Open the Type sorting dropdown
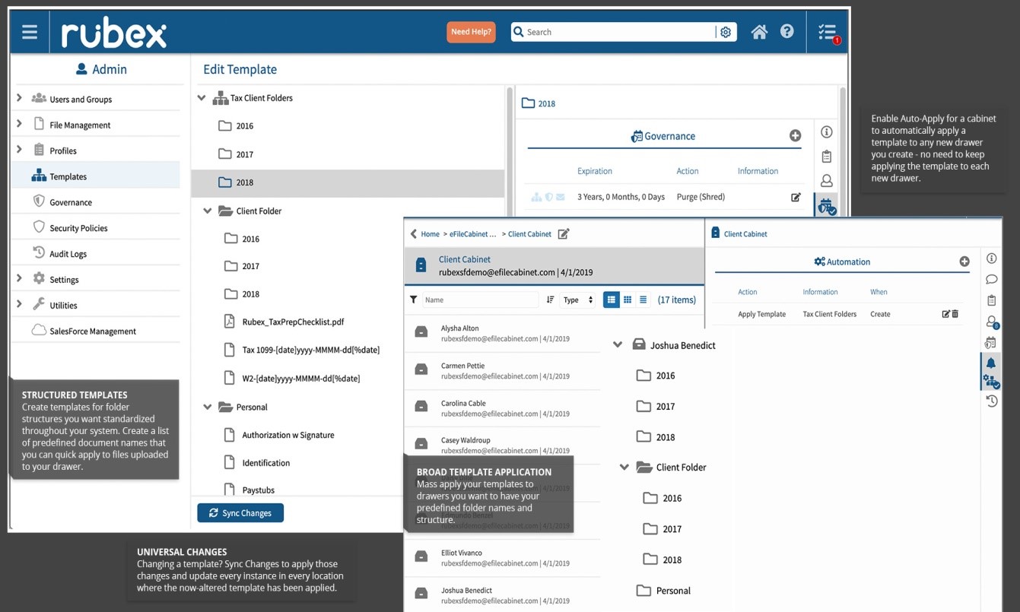 [x=577, y=300]
